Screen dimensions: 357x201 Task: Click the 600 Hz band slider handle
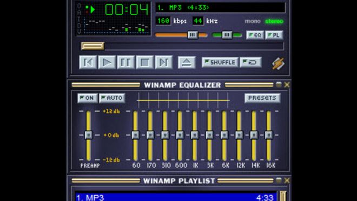[x=180, y=135]
